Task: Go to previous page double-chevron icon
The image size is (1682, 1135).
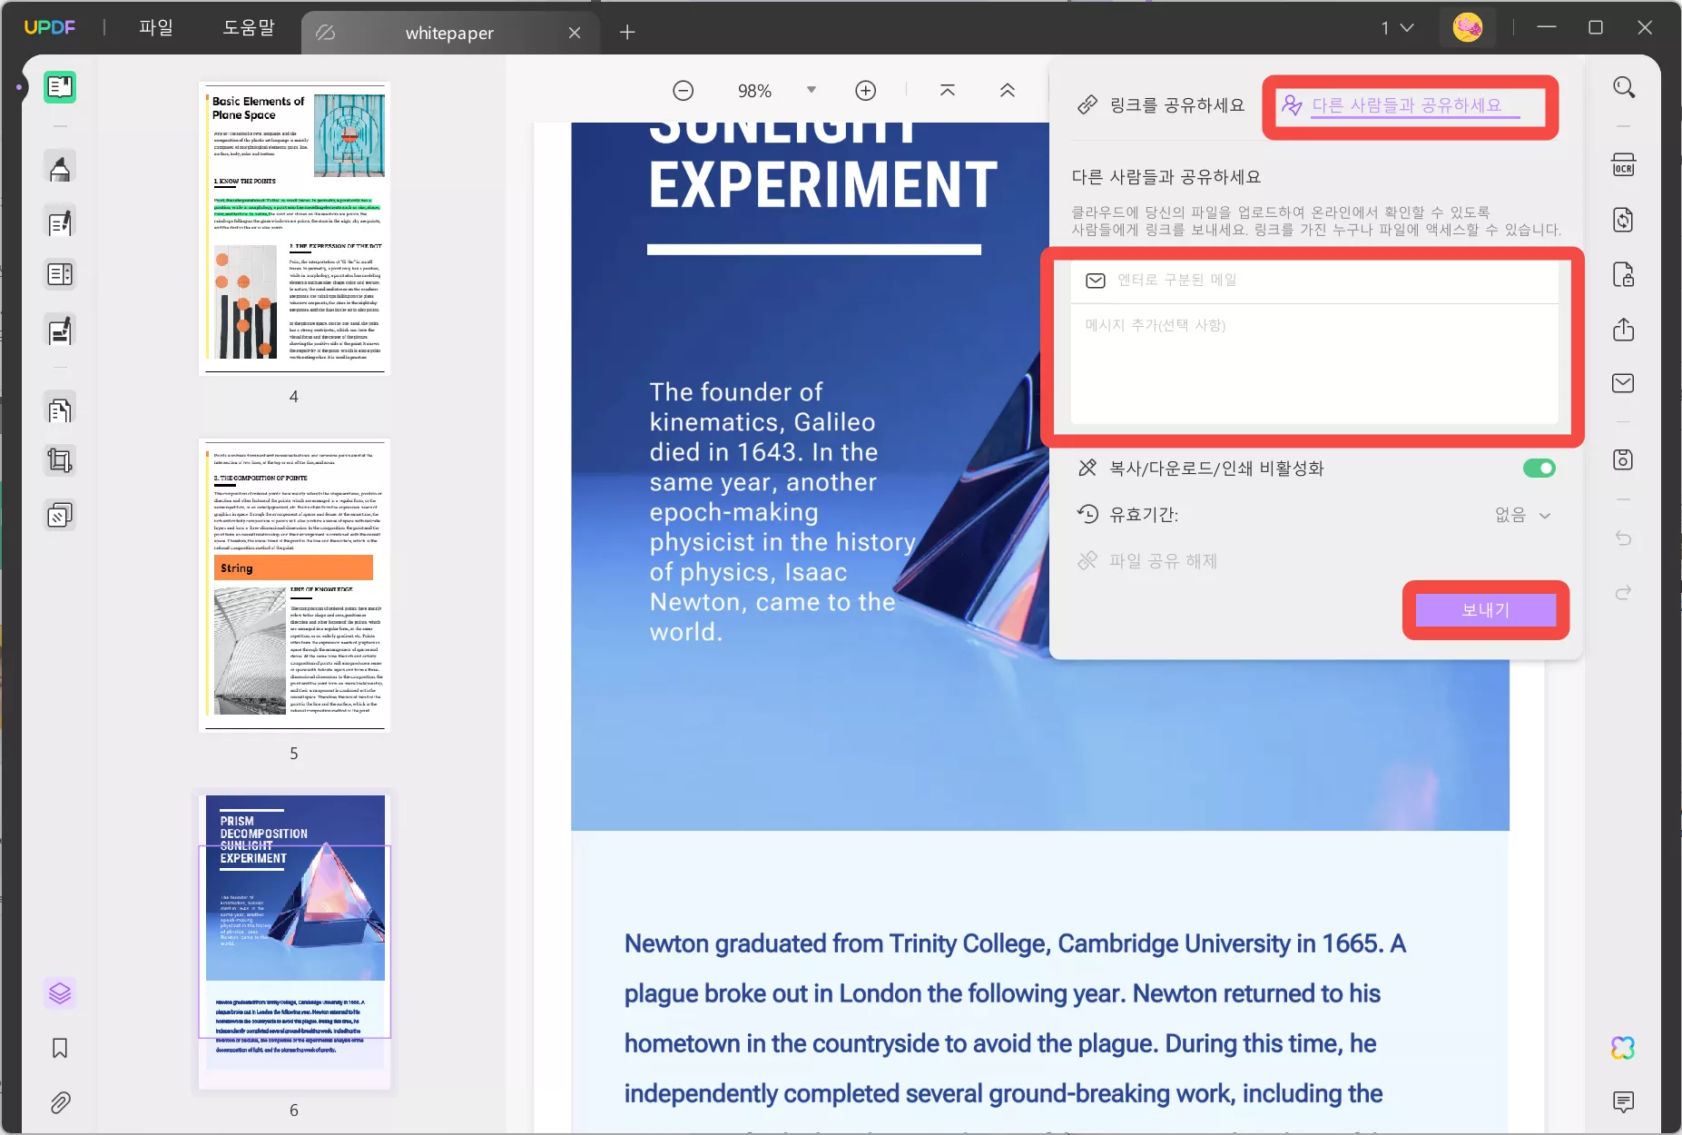Action: (x=1008, y=91)
